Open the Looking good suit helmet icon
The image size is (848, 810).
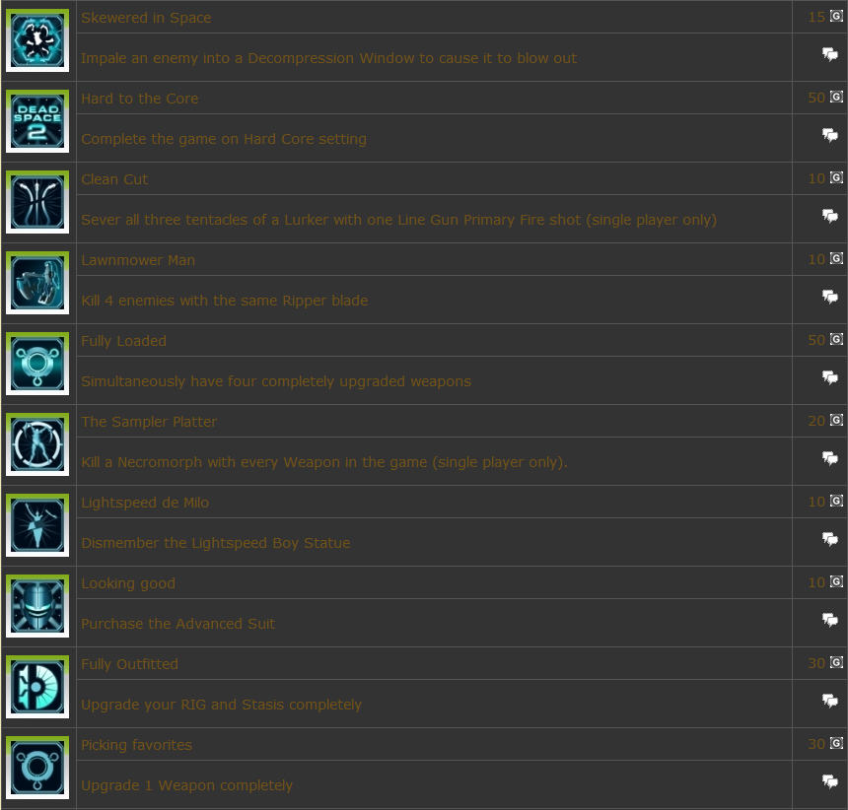coord(37,606)
